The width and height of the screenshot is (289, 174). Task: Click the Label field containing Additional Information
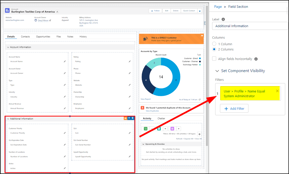point(250,26)
